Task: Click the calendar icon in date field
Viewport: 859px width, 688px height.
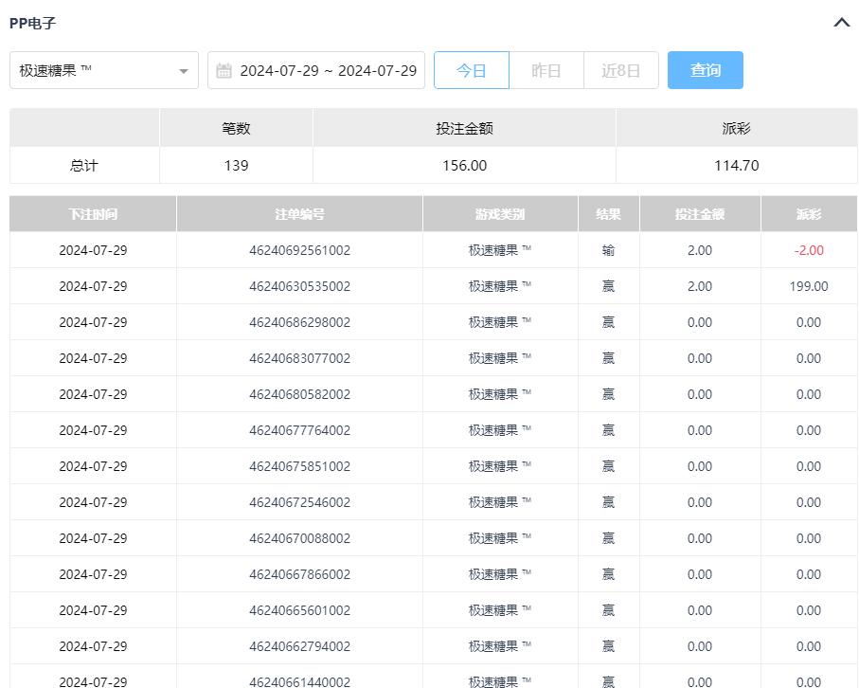Action: (224, 71)
